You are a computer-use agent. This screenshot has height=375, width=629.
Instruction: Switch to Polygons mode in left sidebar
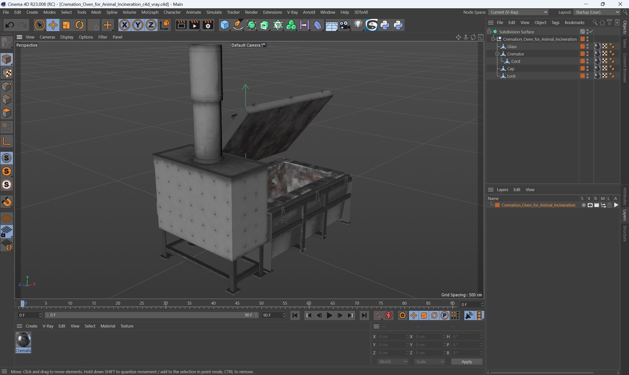pos(7,113)
